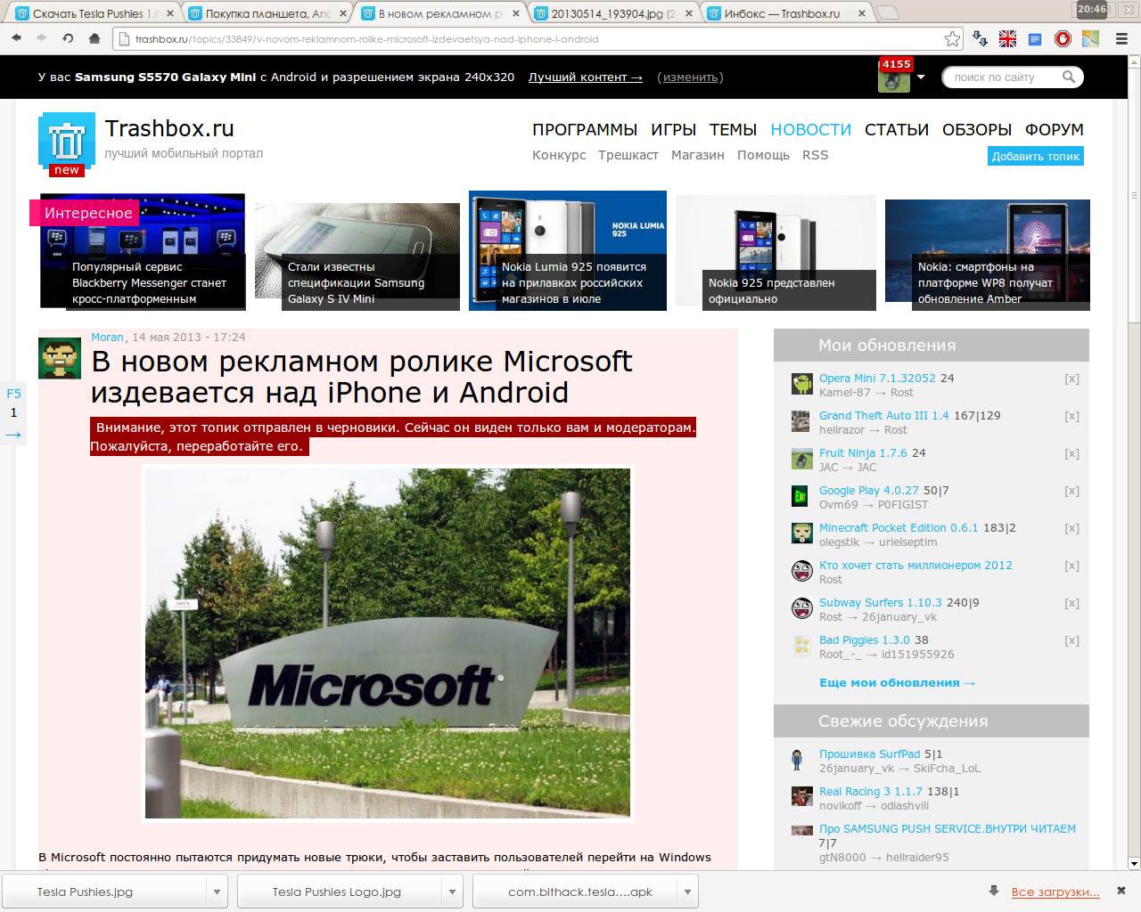Switch to 20130514_193904.jpg tab

(613, 13)
